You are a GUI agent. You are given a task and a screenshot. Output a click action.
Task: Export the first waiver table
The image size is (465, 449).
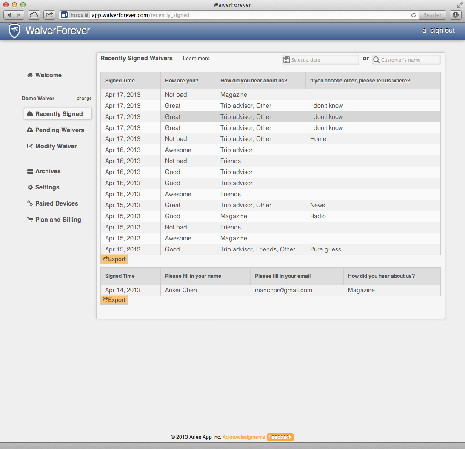tap(114, 259)
